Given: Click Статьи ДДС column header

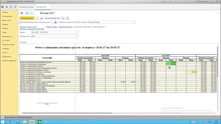Looking at the screenshot, I should coord(47,58).
